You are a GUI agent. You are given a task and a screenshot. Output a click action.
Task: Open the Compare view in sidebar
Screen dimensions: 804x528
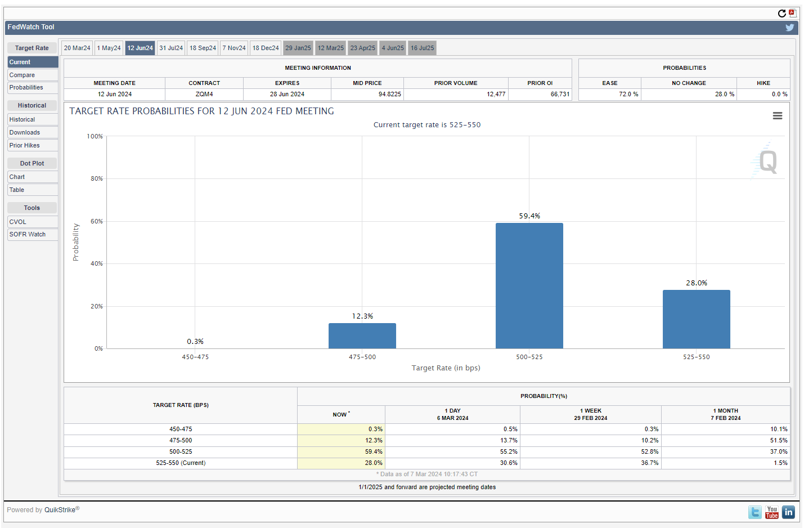[x=22, y=75]
